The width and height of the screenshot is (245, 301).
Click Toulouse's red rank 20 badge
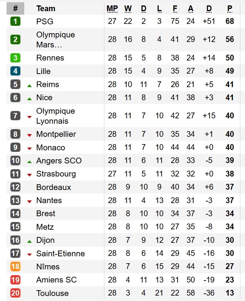point(15,293)
